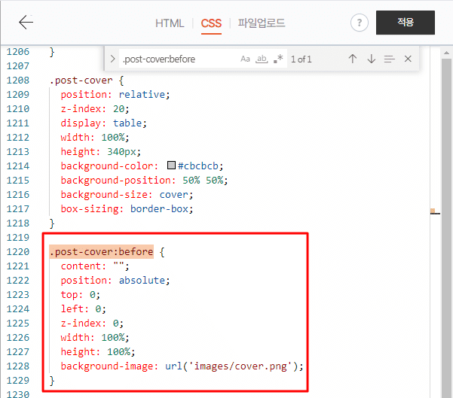Click the 'content: "";' line
Viewport: 453px width, 398px height.
coord(95,266)
